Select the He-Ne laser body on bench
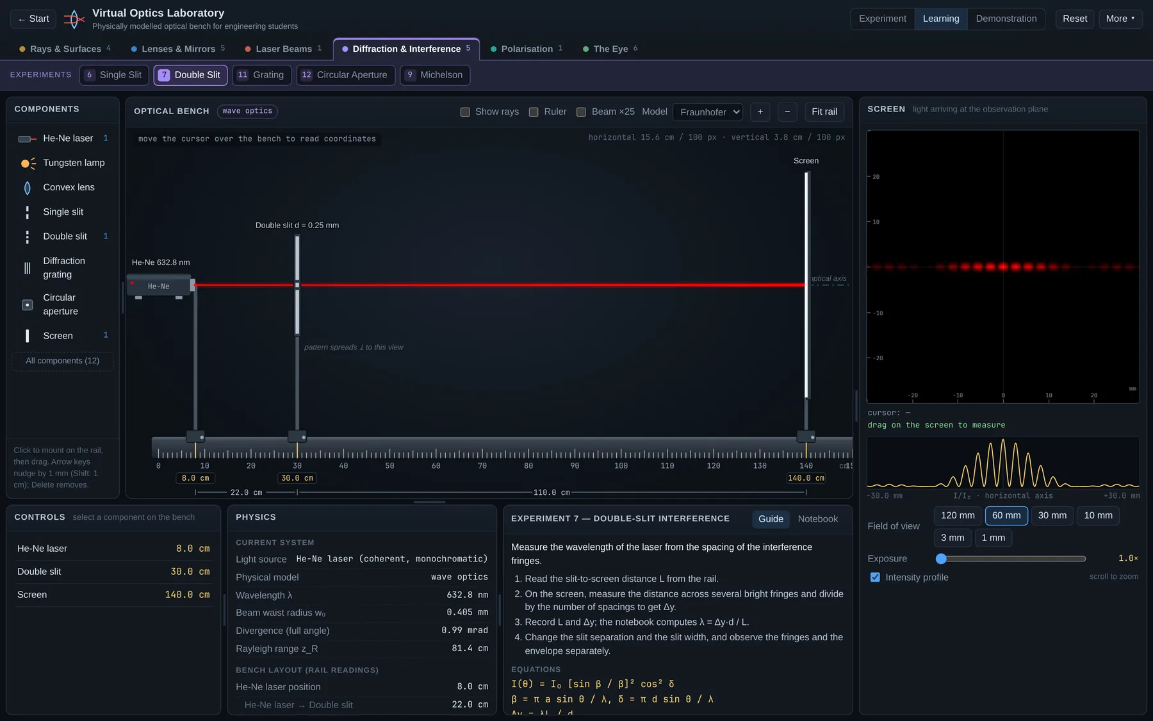The height and width of the screenshot is (721, 1153). (159, 286)
